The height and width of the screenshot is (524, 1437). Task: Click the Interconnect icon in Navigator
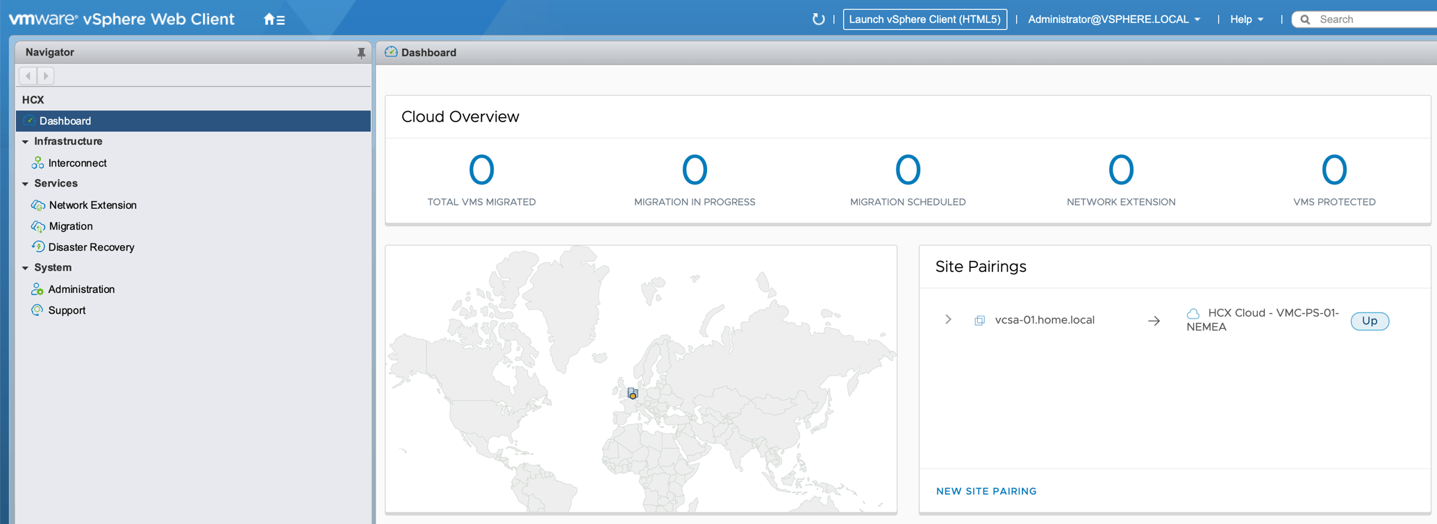[x=38, y=163]
